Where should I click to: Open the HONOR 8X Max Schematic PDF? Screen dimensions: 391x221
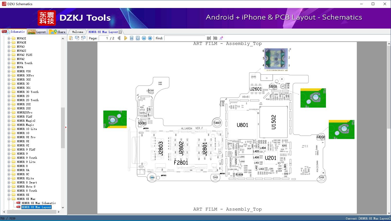click(39, 203)
